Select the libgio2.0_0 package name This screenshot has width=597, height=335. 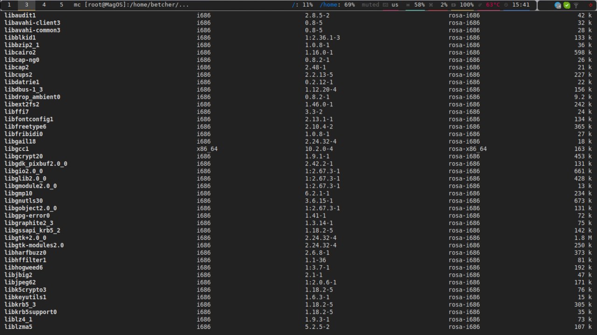[24, 171]
